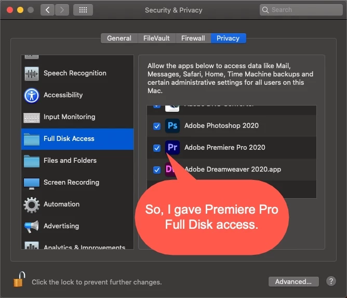Click the Files and Folders folder icon

click(32, 161)
